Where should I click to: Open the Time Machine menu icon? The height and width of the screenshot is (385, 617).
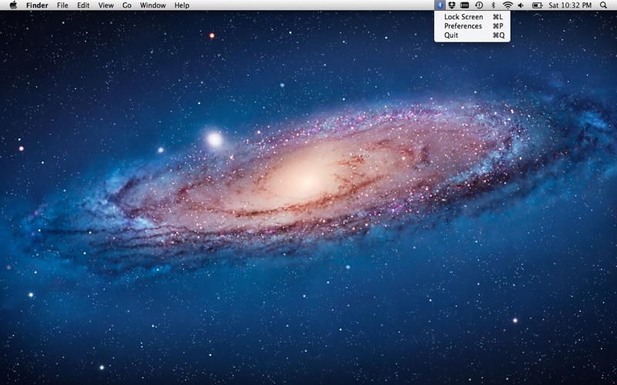(x=479, y=5)
